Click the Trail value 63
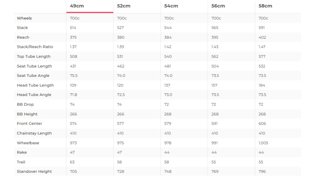315x177 pixels. tap(72, 162)
